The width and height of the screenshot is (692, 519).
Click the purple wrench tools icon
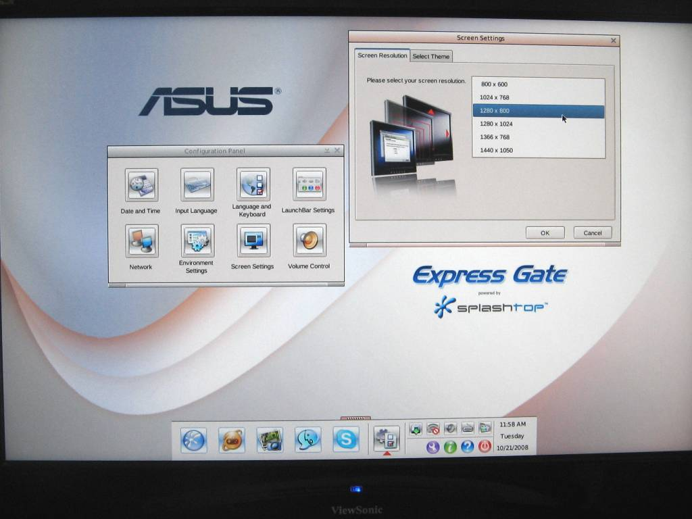(433, 447)
